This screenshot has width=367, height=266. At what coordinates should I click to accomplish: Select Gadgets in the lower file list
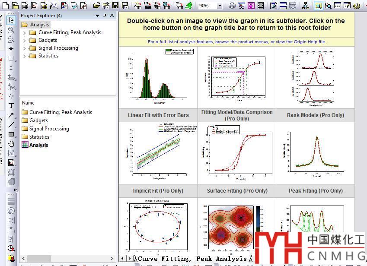coord(35,120)
